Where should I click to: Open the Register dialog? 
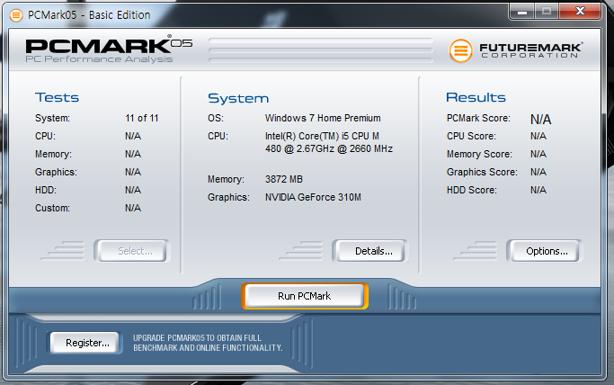(85, 343)
